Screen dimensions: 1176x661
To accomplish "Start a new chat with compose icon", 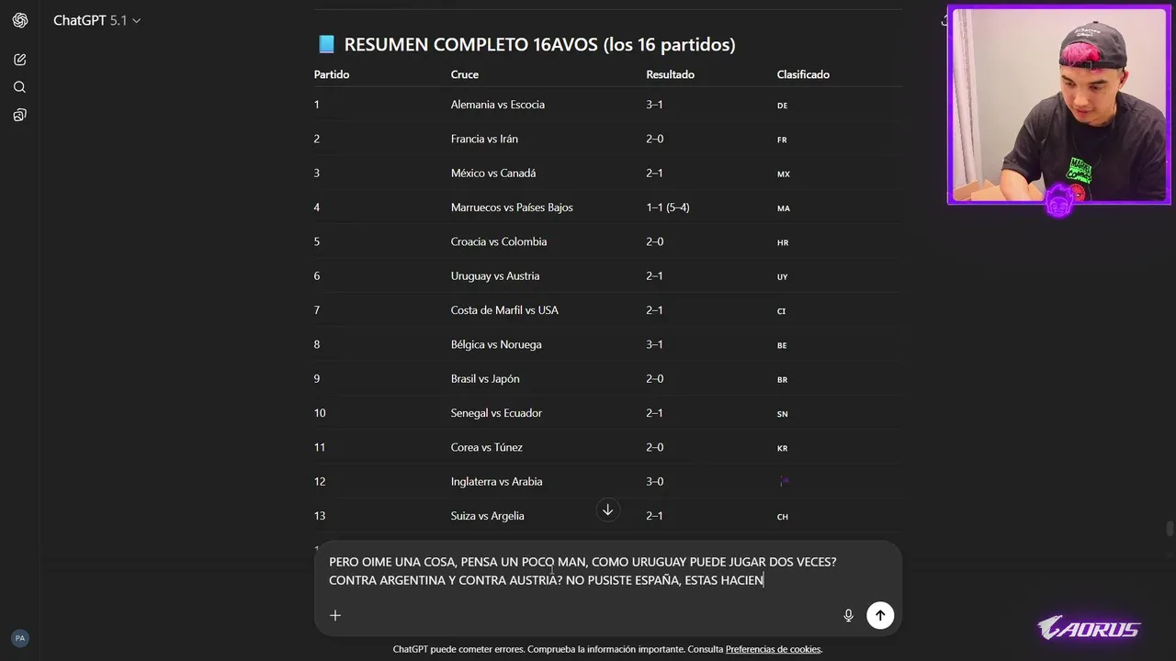I will click(x=20, y=60).
